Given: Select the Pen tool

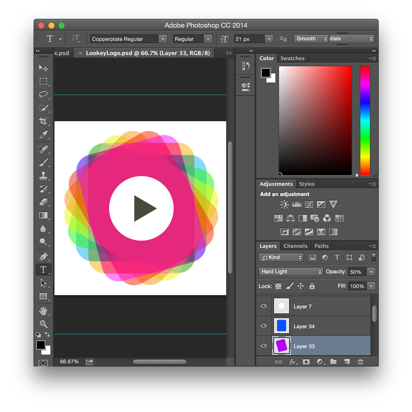Looking at the screenshot, I should pyautogui.click(x=43, y=256).
